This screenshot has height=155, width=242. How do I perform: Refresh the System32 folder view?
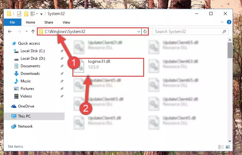click(145, 31)
